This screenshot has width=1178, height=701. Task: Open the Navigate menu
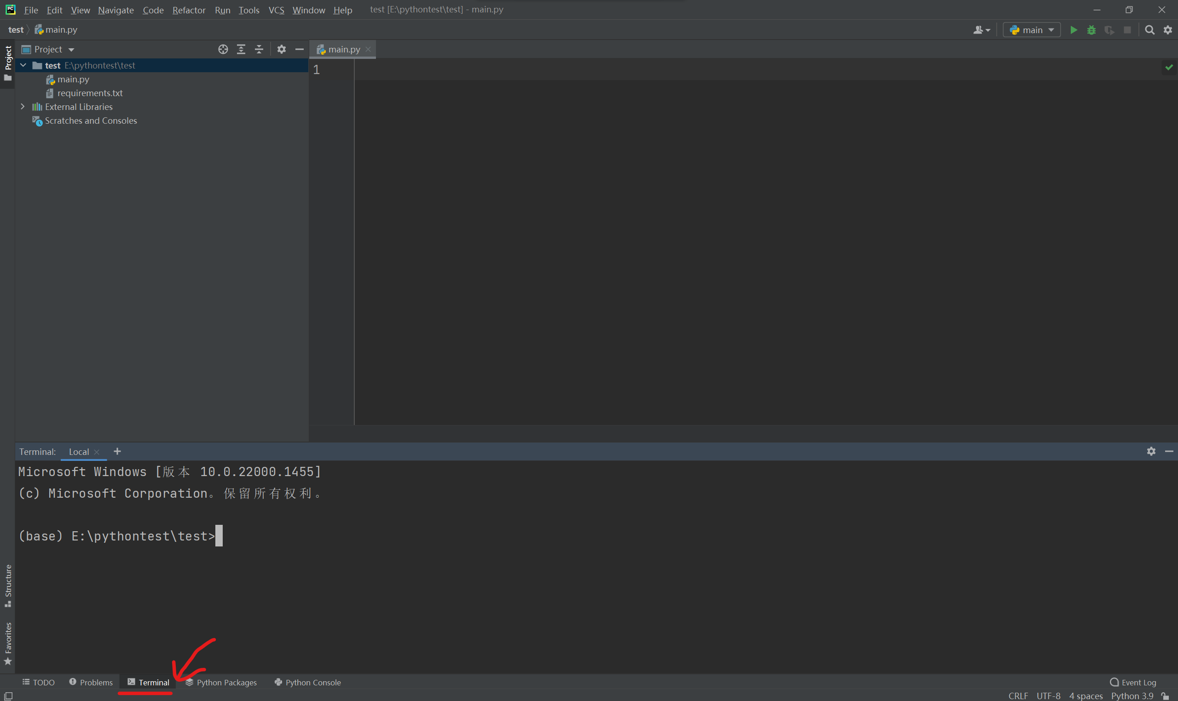(x=116, y=10)
